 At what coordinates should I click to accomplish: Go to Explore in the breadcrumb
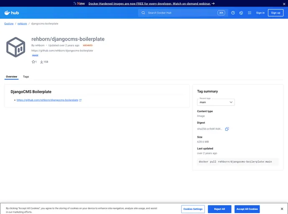[x=9, y=24]
